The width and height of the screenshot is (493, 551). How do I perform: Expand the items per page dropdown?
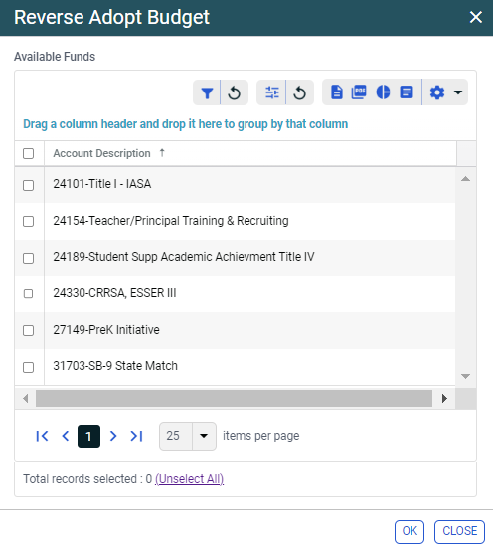coord(204,436)
